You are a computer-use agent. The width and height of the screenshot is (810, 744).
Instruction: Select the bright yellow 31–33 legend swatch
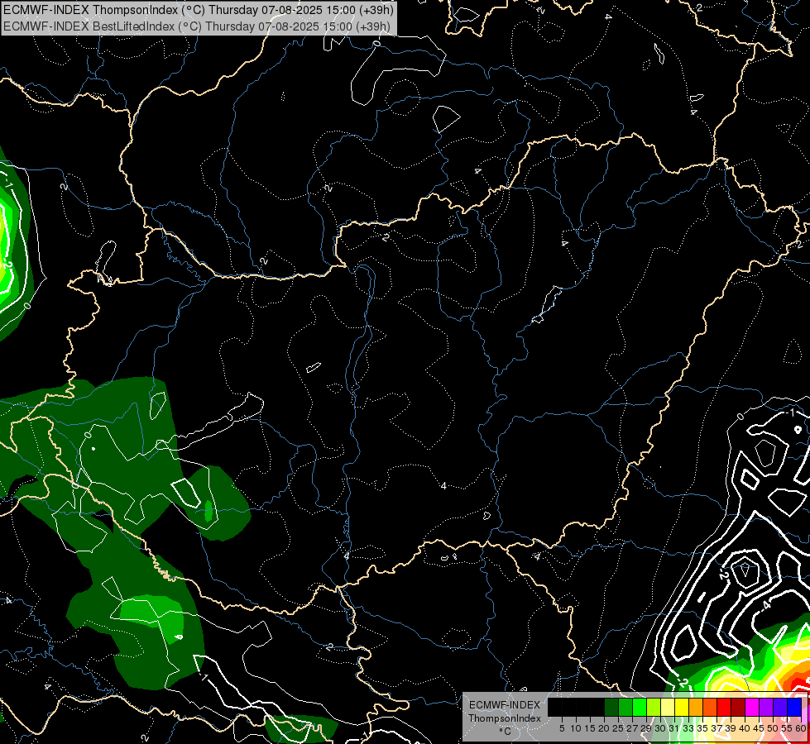(682, 707)
